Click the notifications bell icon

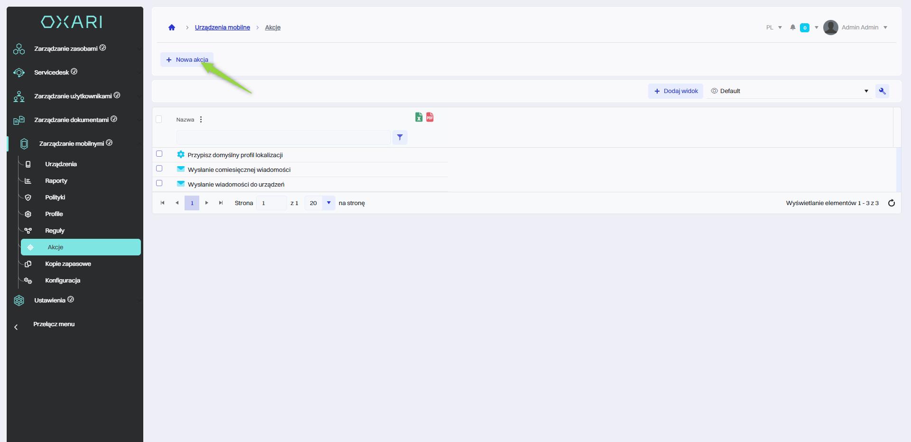click(792, 28)
